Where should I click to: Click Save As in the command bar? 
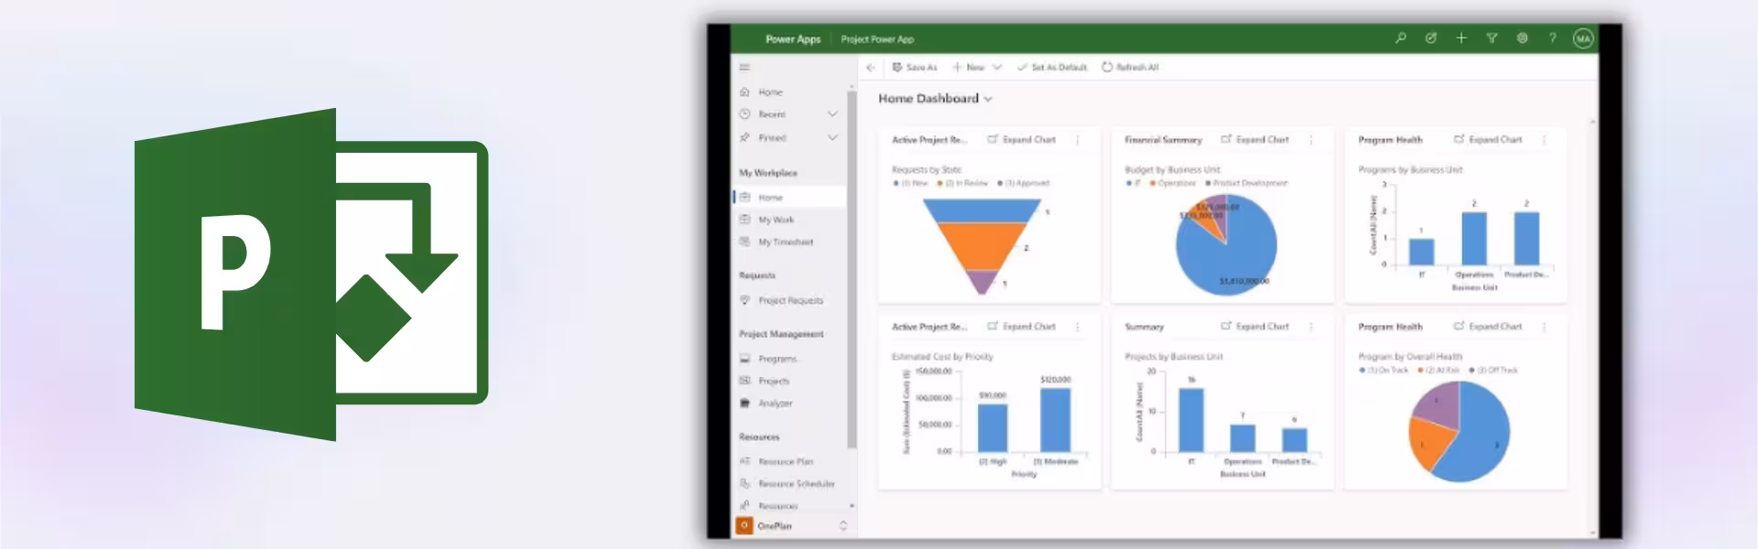pos(915,67)
